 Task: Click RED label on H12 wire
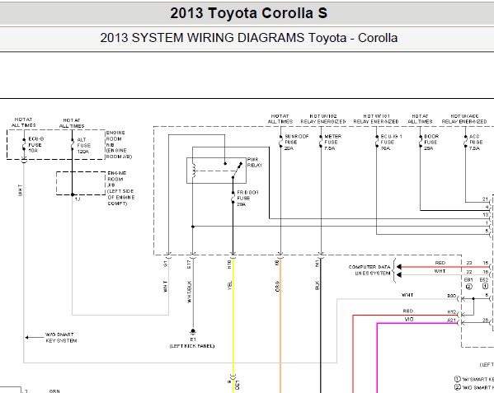click(x=408, y=311)
